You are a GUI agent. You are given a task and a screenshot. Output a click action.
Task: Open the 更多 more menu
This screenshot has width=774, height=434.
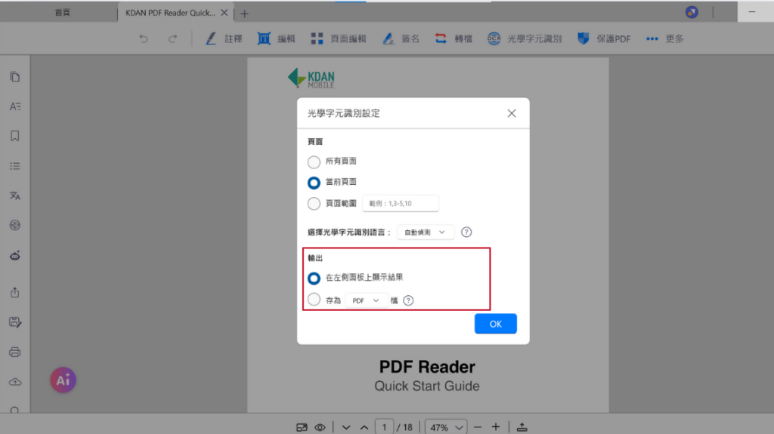click(664, 38)
